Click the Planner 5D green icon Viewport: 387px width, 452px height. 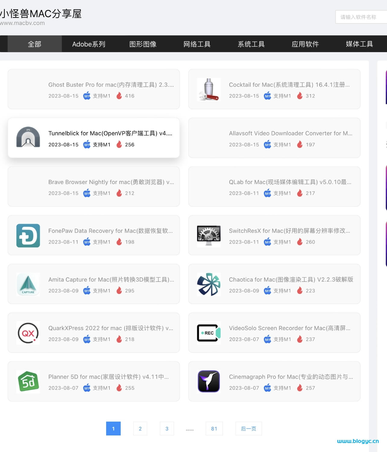pyautogui.click(x=28, y=382)
